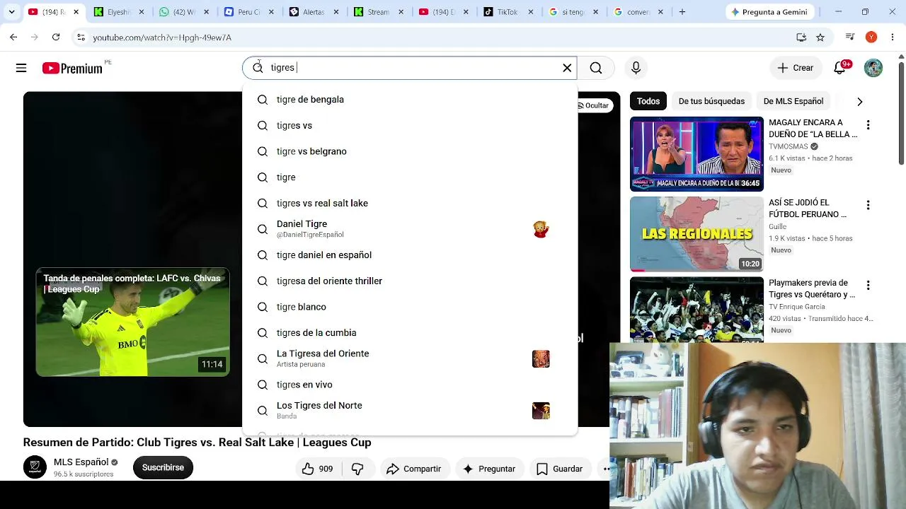Choose suggestion 'tigre blanco'
This screenshot has width=906, height=509.
[410, 307]
